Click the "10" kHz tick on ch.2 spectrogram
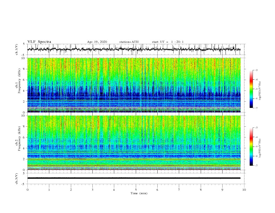This screenshot has height=213, width=275. [x=24, y=116]
